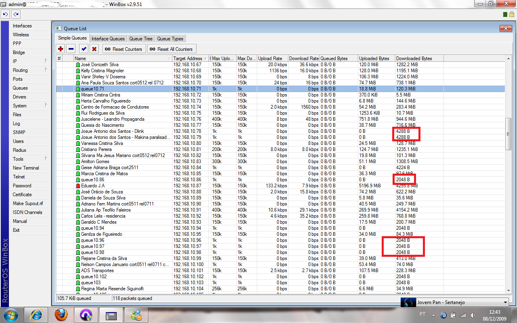Show hidden tray icons arrow
This screenshot has width=517, height=323.
pyautogui.click(x=434, y=315)
